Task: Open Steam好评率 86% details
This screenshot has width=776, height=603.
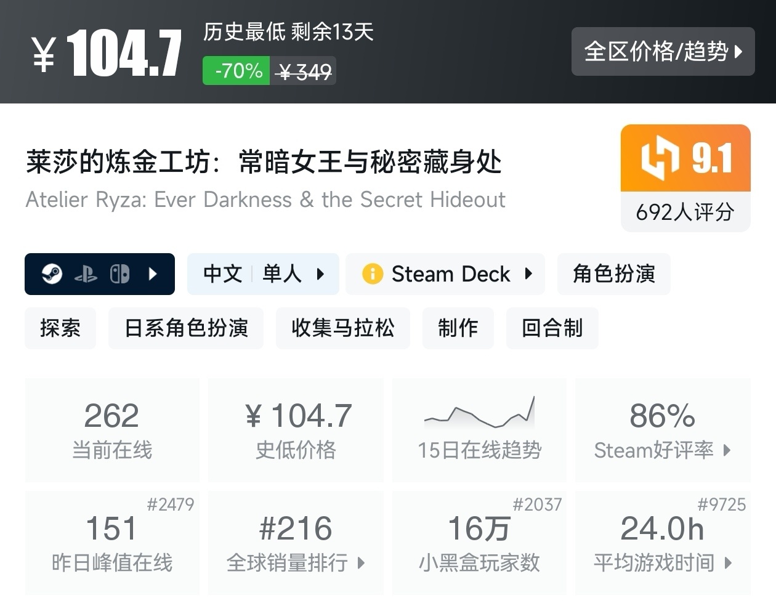Action: 663,430
